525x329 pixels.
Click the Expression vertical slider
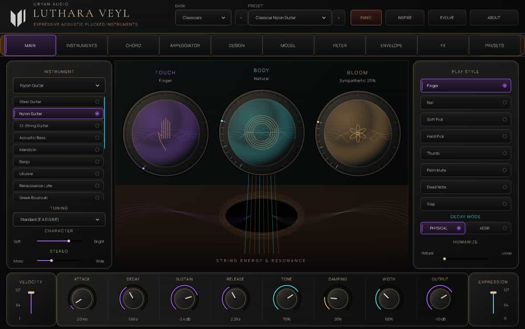[x=493, y=303]
